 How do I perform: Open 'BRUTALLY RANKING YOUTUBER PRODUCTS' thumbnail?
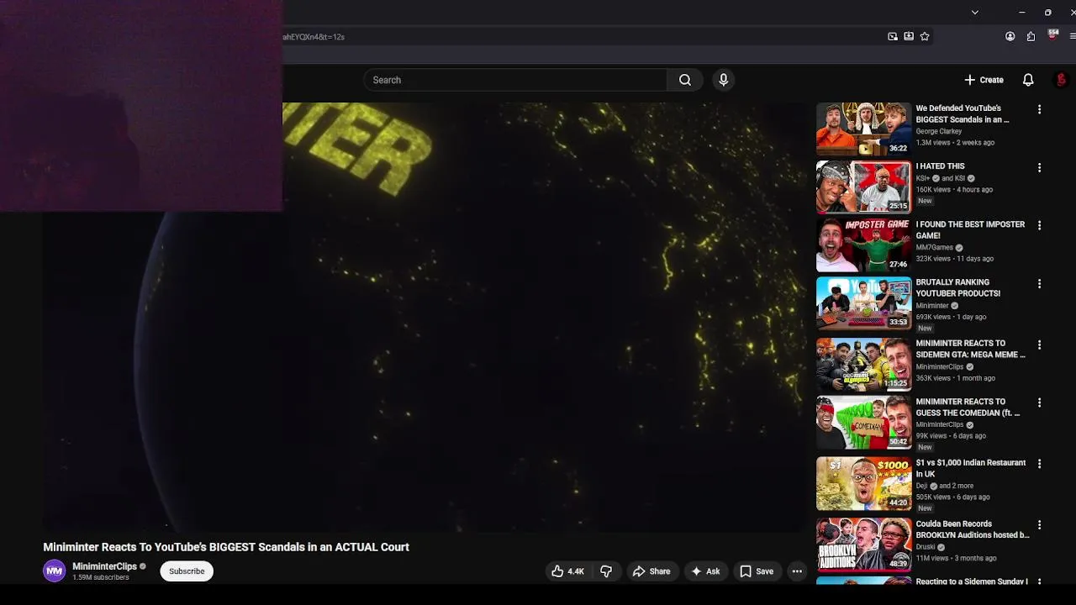click(863, 304)
